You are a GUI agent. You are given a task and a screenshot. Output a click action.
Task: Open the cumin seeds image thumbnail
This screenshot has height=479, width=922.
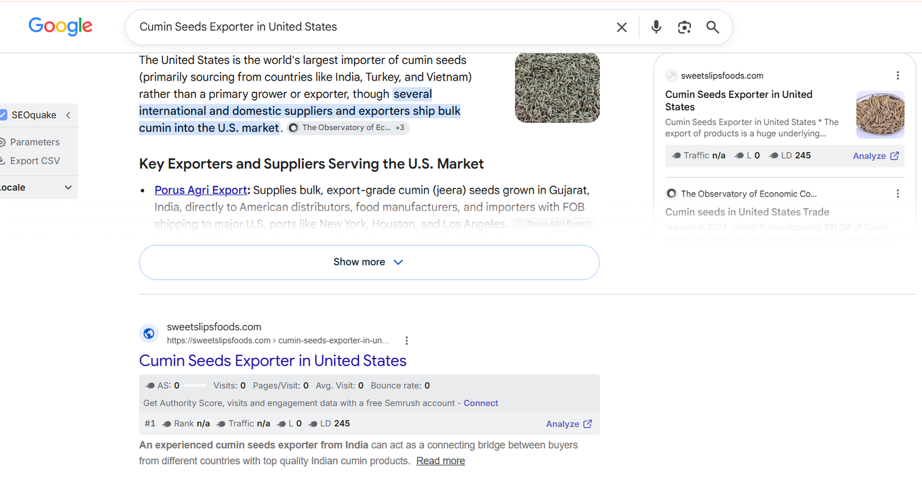pyautogui.click(x=557, y=88)
